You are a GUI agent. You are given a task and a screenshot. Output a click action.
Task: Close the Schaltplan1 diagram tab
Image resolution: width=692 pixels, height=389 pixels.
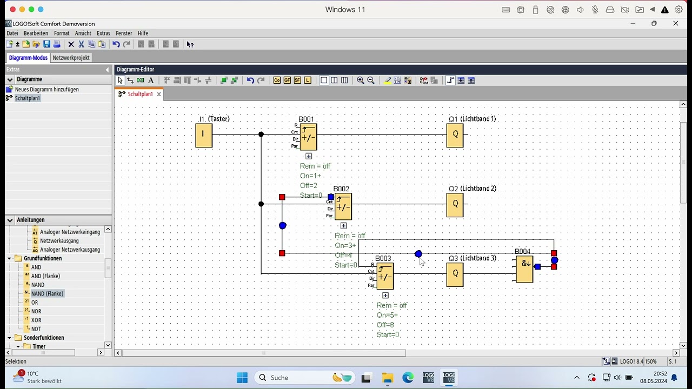tap(158, 94)
